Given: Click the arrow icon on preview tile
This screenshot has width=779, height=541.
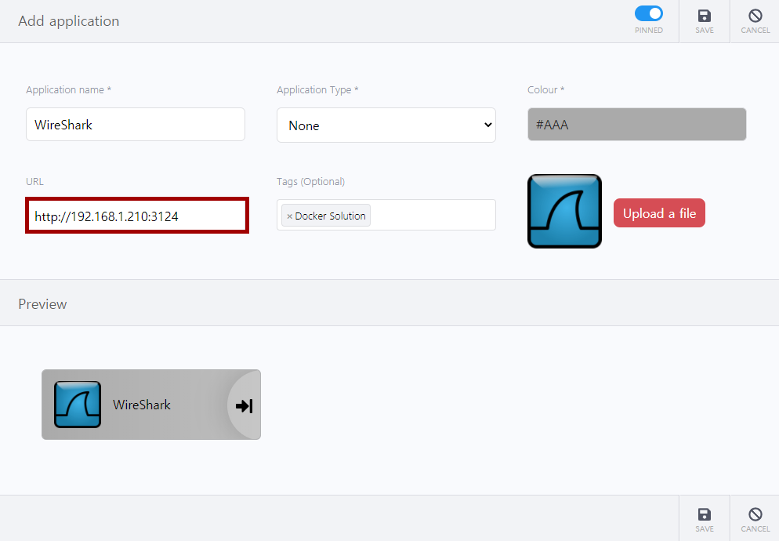Looking at the screenshot, I should click(x=244, y=406).
